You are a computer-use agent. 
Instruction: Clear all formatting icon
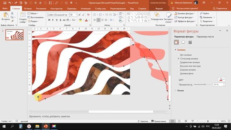[88, 15]
